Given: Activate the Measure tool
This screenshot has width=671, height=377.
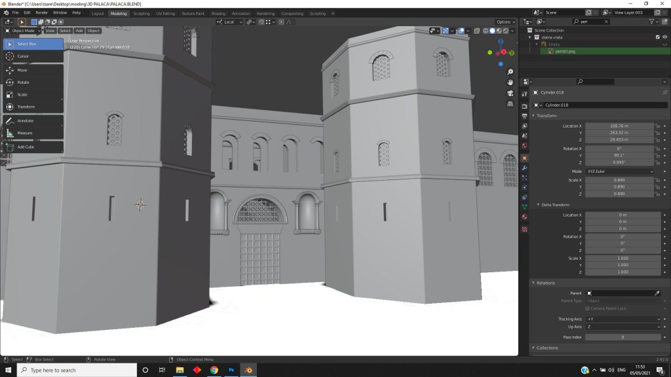Looking at the screenshot, I should coord(25,133).
